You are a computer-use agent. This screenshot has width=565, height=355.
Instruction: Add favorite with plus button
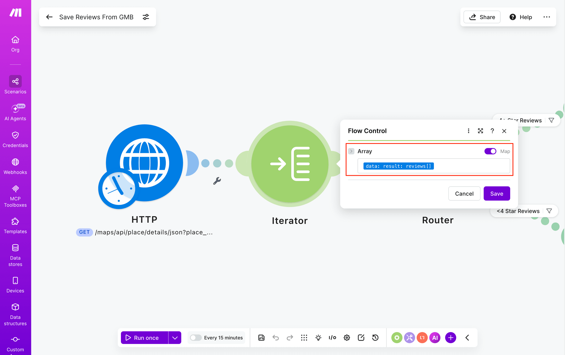(x=451, y=338)
